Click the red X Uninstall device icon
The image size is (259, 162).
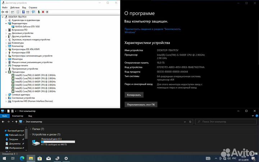43,12
